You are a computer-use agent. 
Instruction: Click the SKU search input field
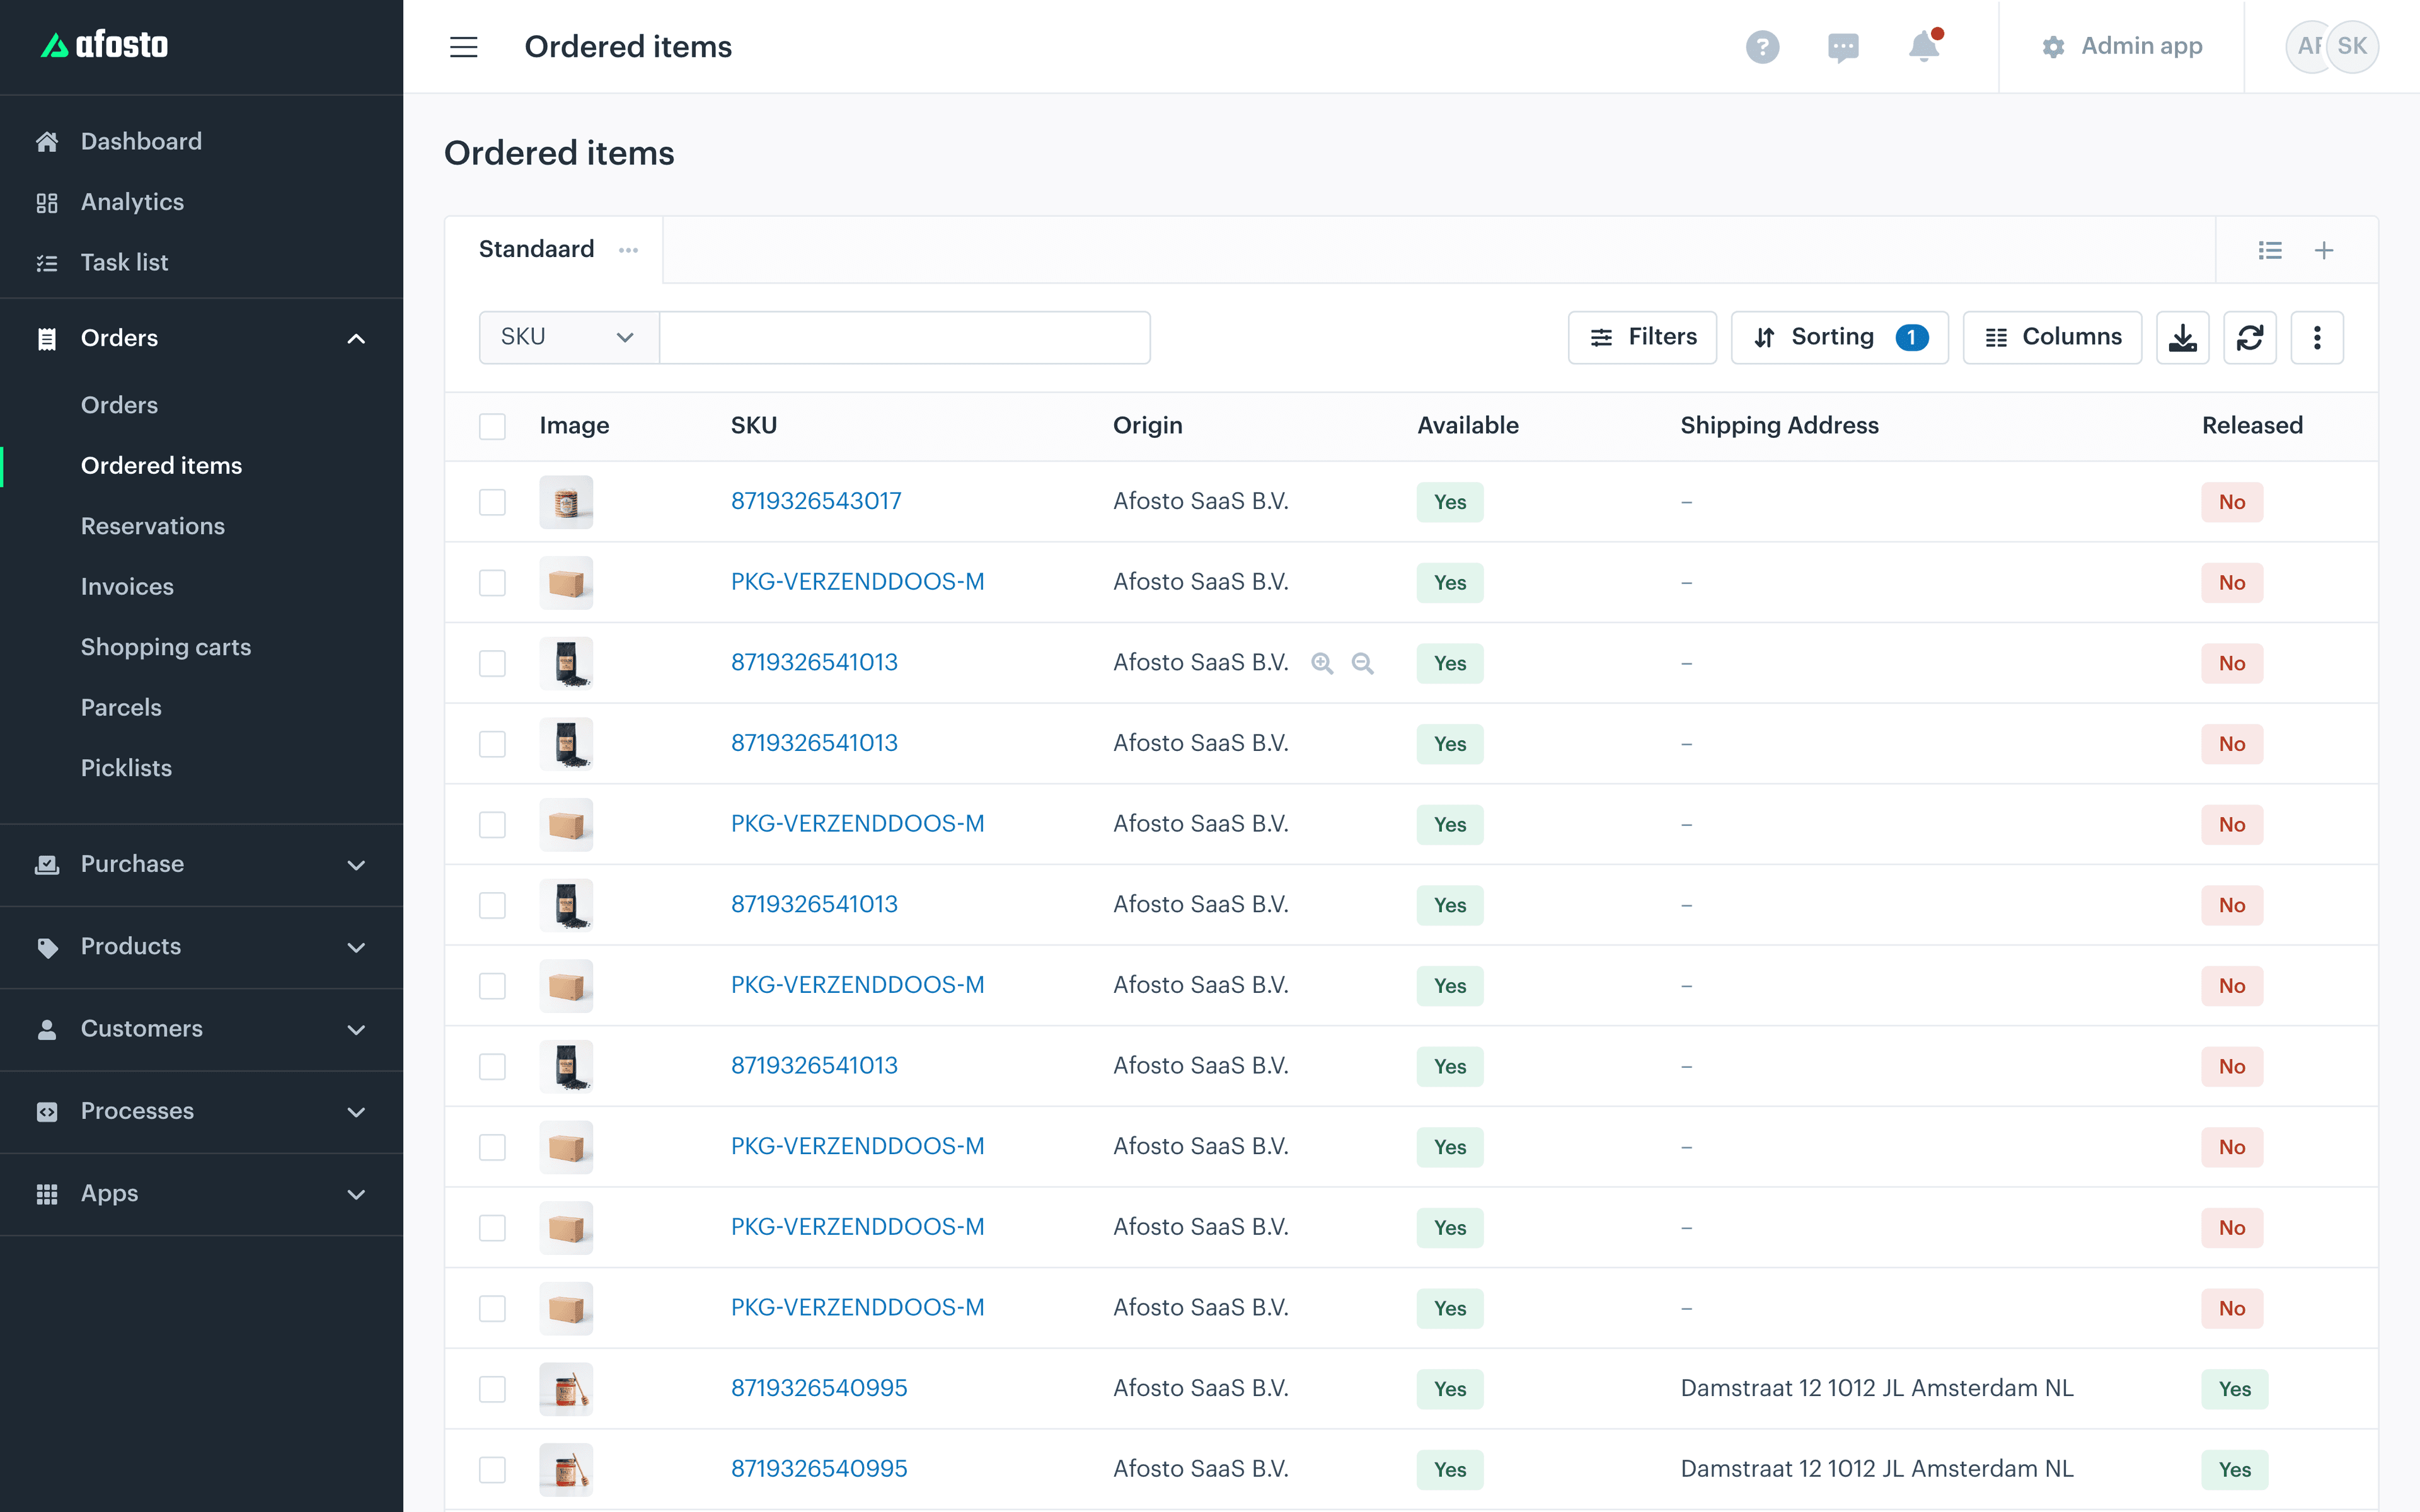point(904,338)
